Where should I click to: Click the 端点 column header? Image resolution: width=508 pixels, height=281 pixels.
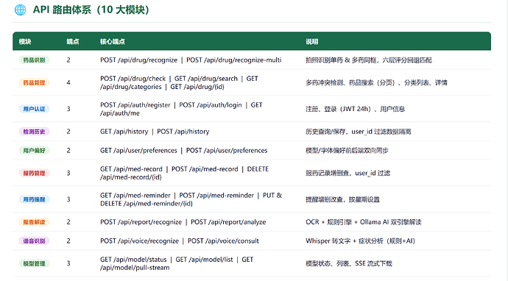tap(73, 41)
